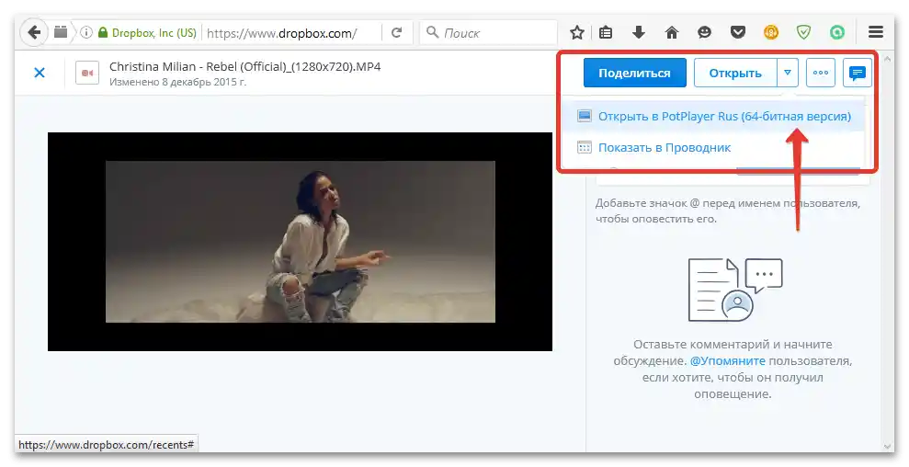Open site information circle icon
Image resolution: width=909 pixels, height=467 pixels.
pyautogui.click(x=86, y=32)
